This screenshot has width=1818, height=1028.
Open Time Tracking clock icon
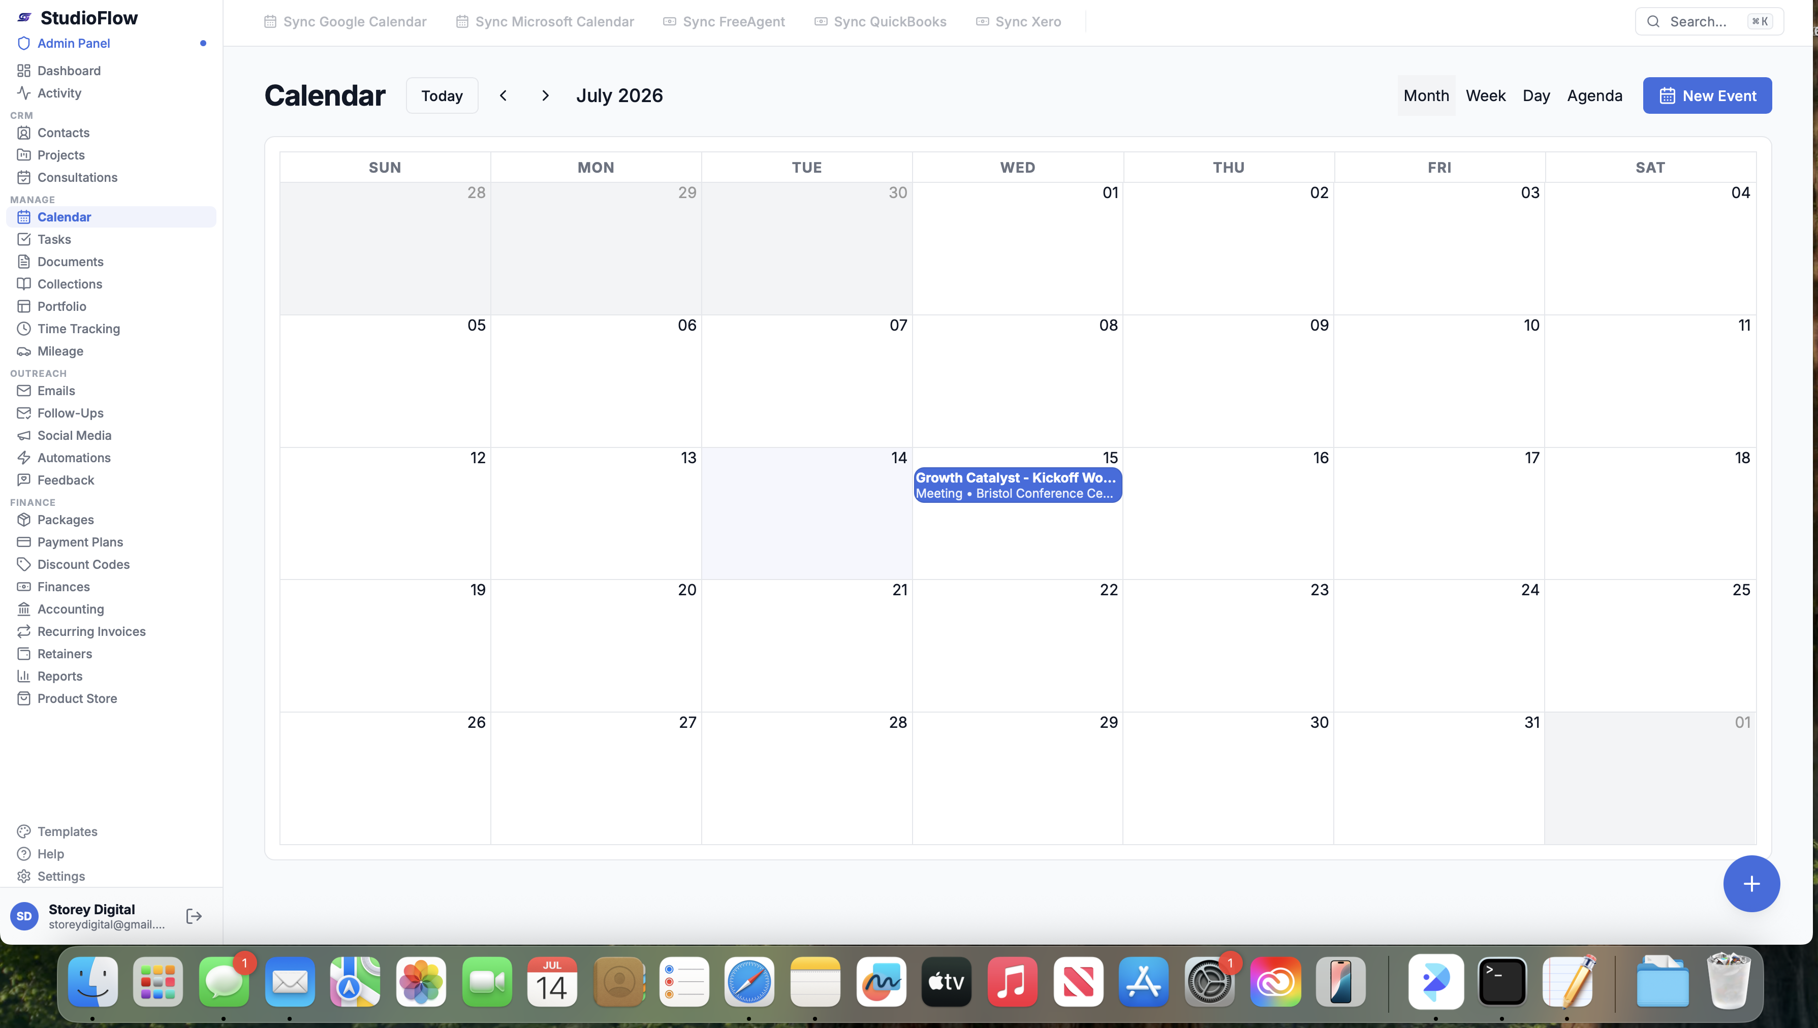(x=24, y=329)
